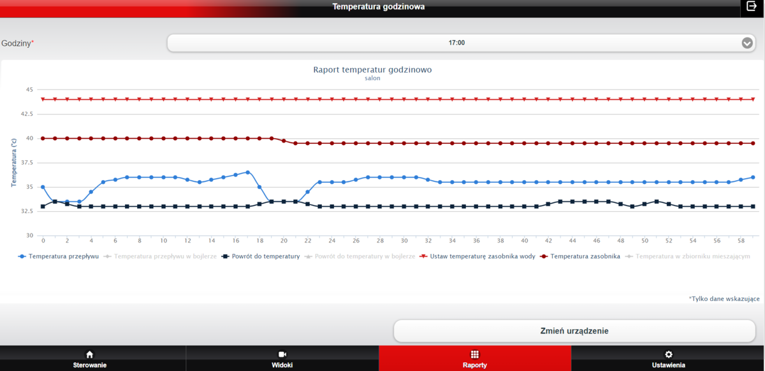This screenshot has width=765, height=371.
Task: Switch to the Sterowanie tab
Action: point(89,365)
